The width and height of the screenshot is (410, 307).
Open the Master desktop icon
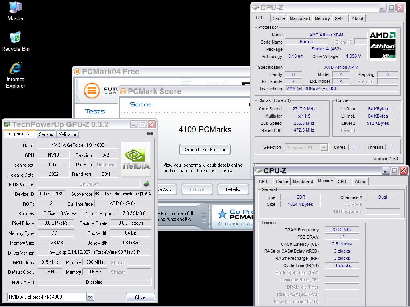tap(16, 11)
